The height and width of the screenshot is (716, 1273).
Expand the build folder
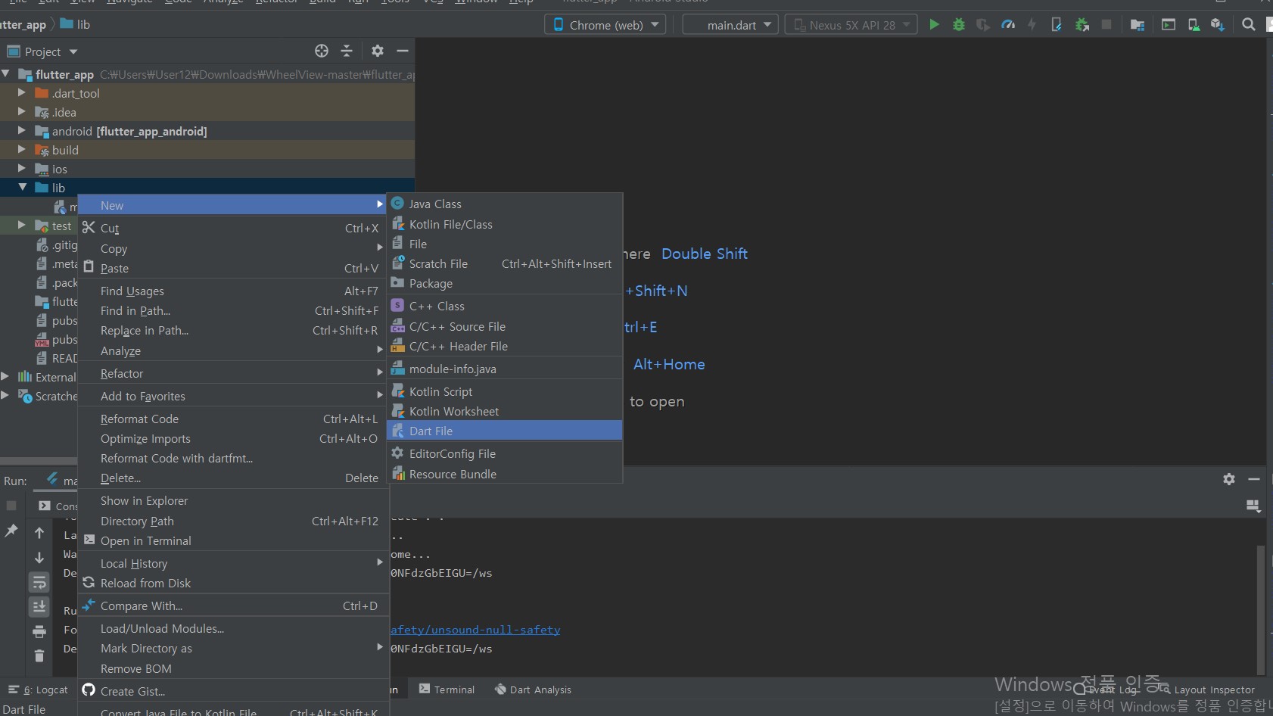[x=22, y=150]
